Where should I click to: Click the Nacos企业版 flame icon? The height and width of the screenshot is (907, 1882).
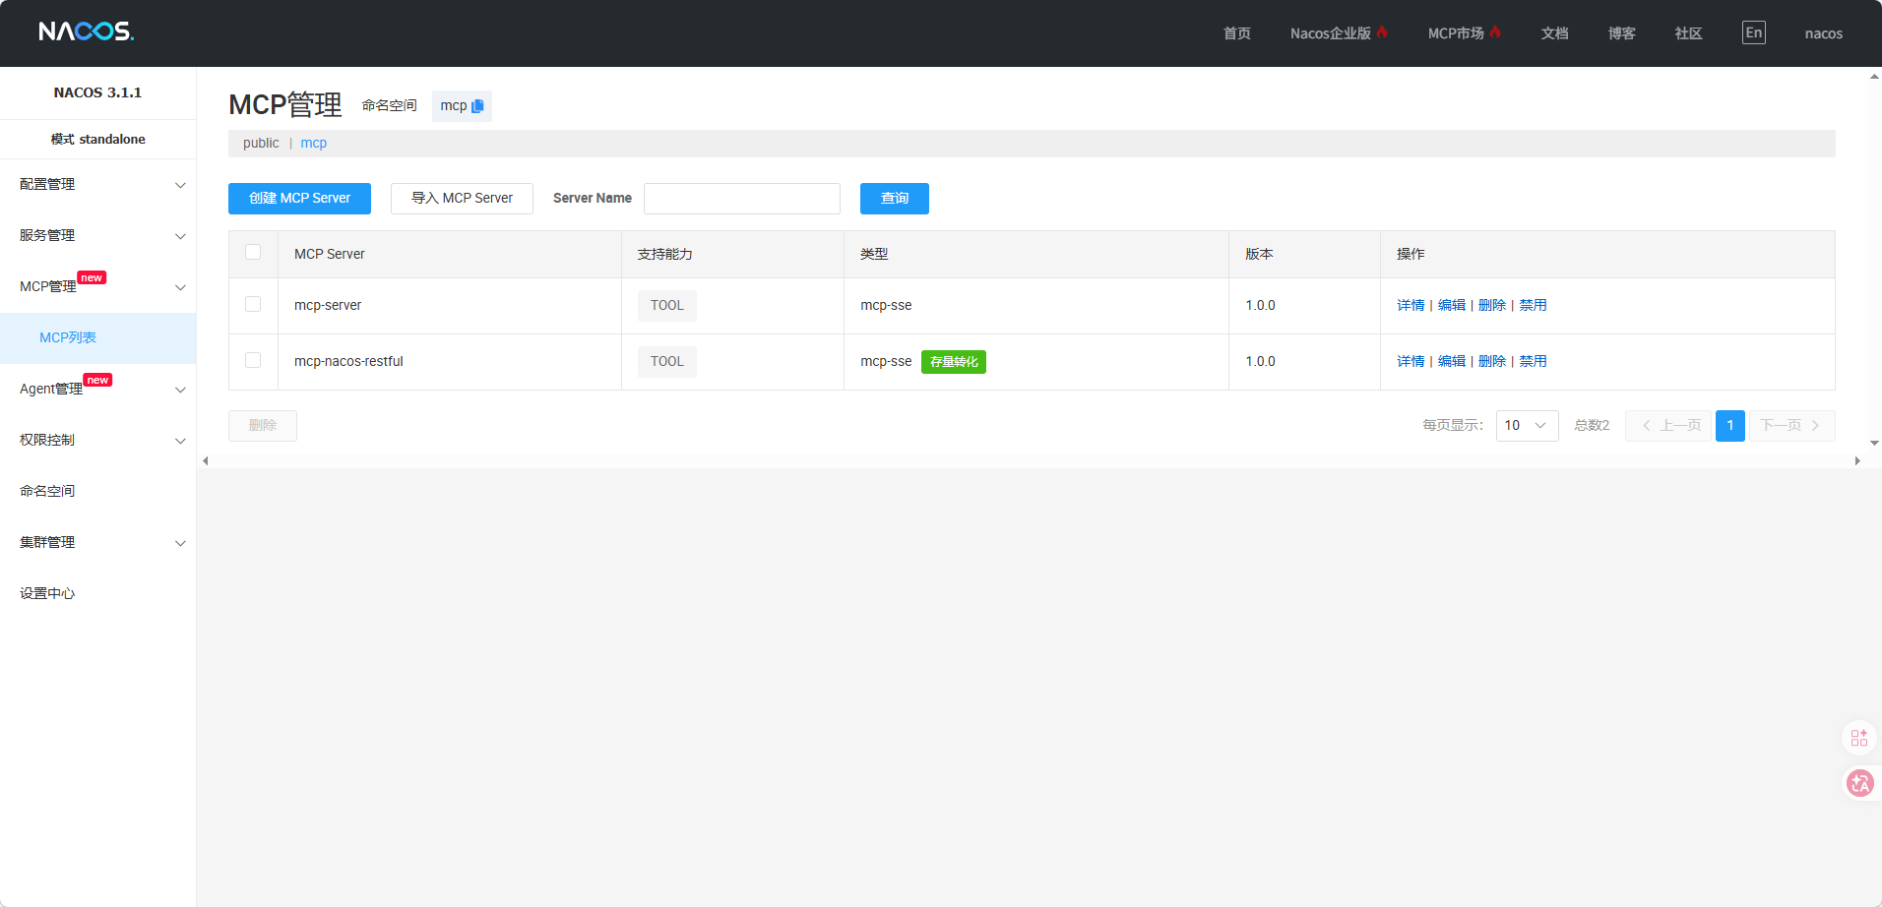click(1382, 31)
